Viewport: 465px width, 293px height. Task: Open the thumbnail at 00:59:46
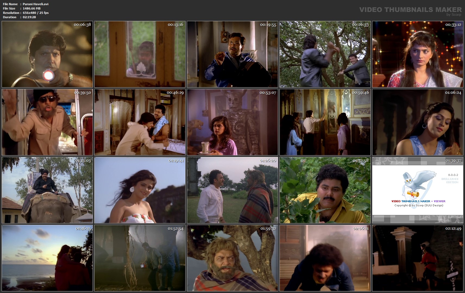coord(325,122)
